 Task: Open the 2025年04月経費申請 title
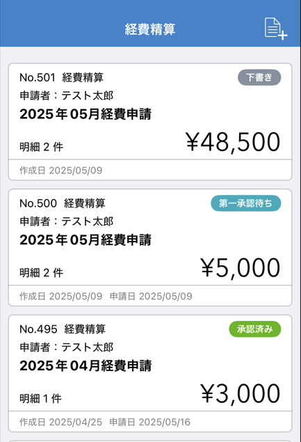click(x=86, y=365)
